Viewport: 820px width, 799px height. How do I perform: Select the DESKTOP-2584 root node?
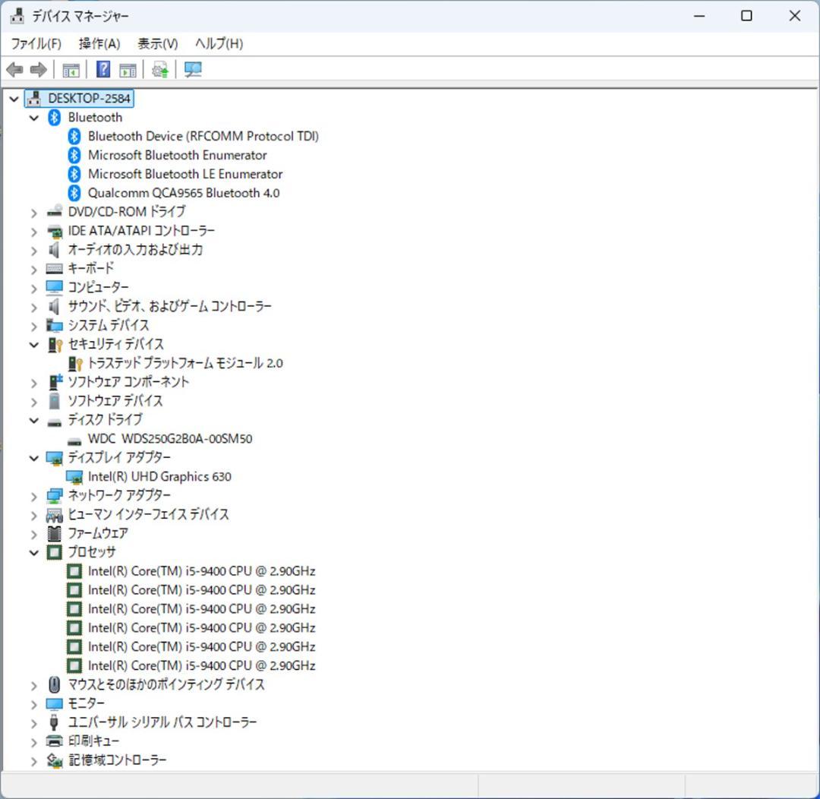(x=89, y=98)
